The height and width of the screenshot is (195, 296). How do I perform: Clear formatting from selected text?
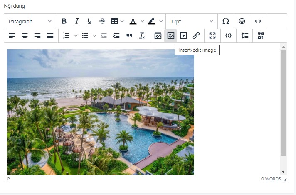(142, 36)
